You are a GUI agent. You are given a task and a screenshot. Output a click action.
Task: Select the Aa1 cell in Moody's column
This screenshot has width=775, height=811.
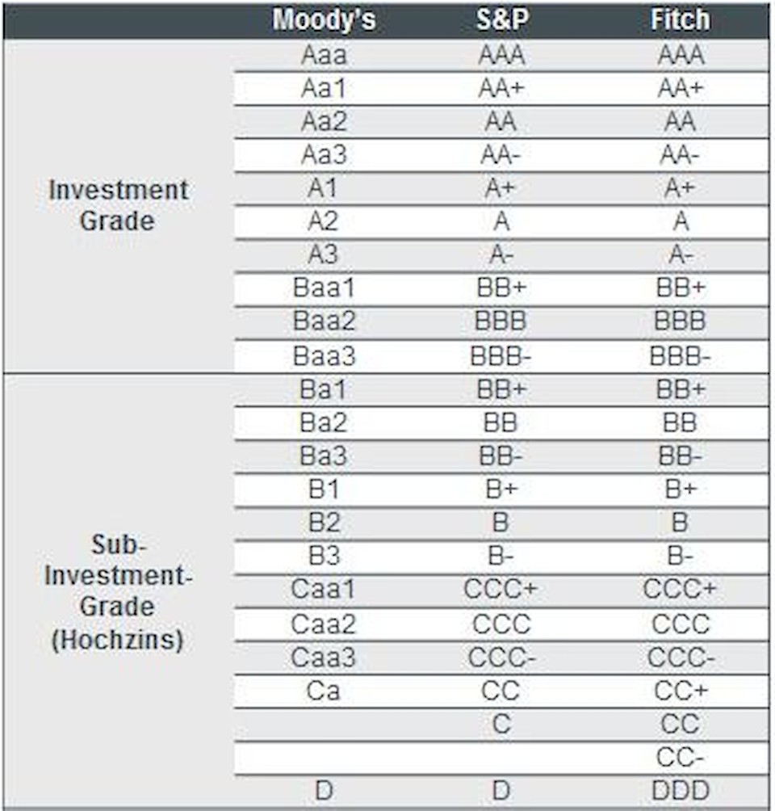coord(324,89)
